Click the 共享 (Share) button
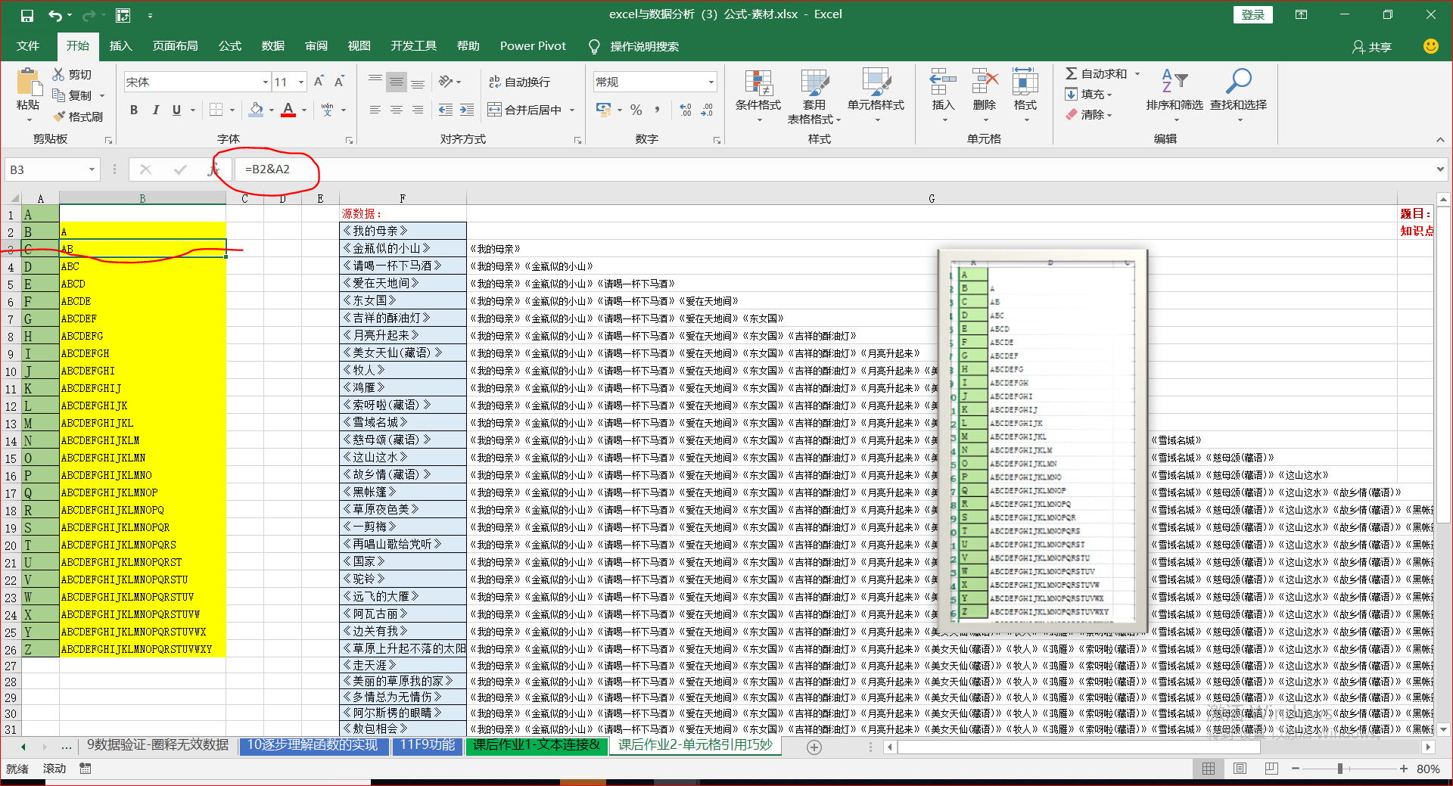 [x=1372, y=47]
